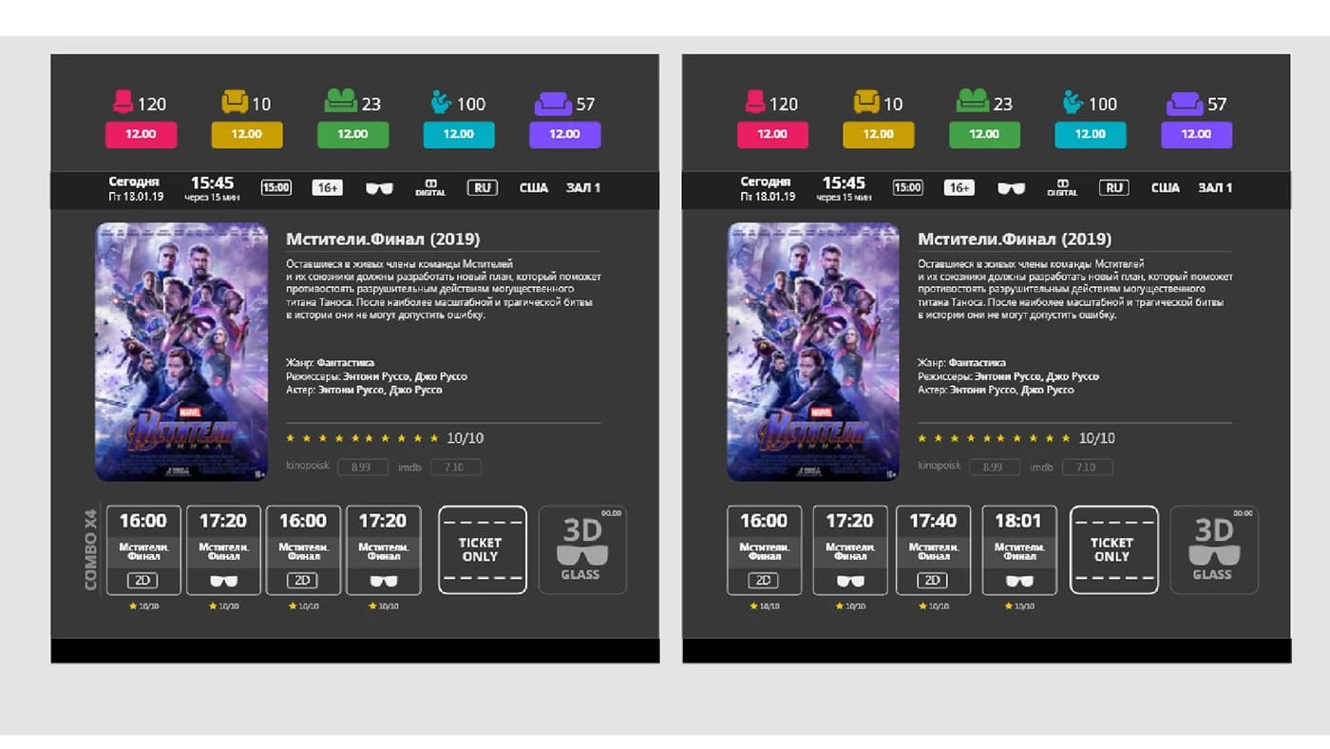The width and height of the screenshot is (1330, 749).
Task: Click the movie title 'Мстители.Финал (2019)' in right panel
Action: [x=1015, y=240]
